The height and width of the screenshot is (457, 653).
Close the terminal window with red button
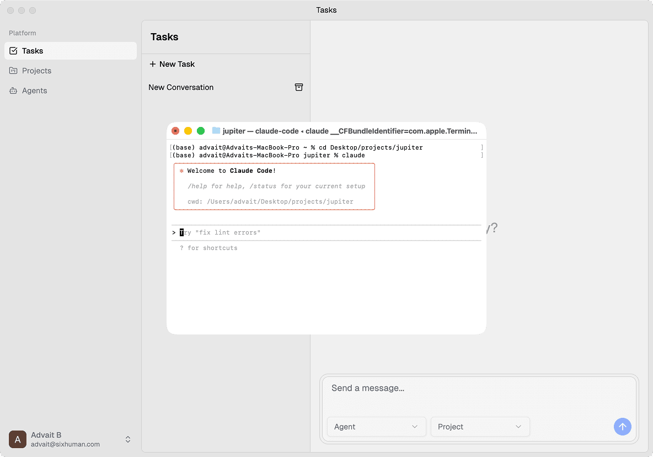pyautogui.click(x=175, y=131)
